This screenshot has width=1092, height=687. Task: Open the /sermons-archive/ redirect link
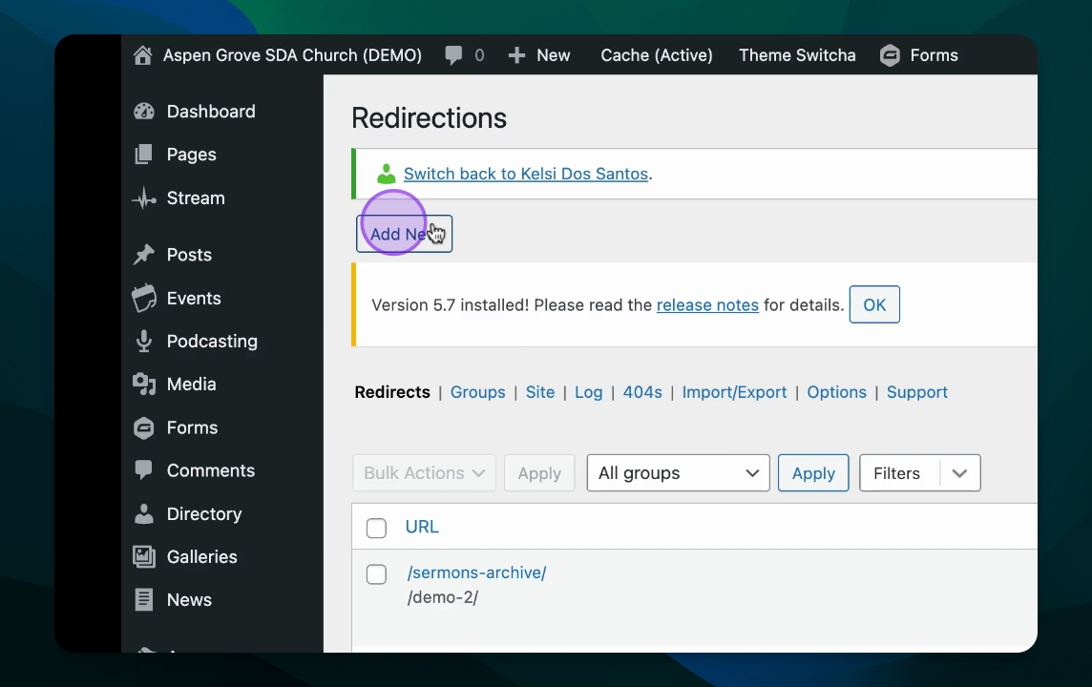(477, 572)
